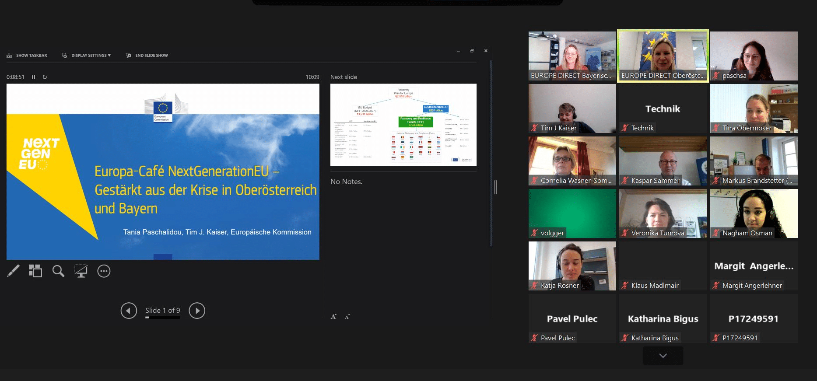Screen dimensions: 817x381
Task: Activate the zoom into slide magnifier
Action: (x=58, y=271)
